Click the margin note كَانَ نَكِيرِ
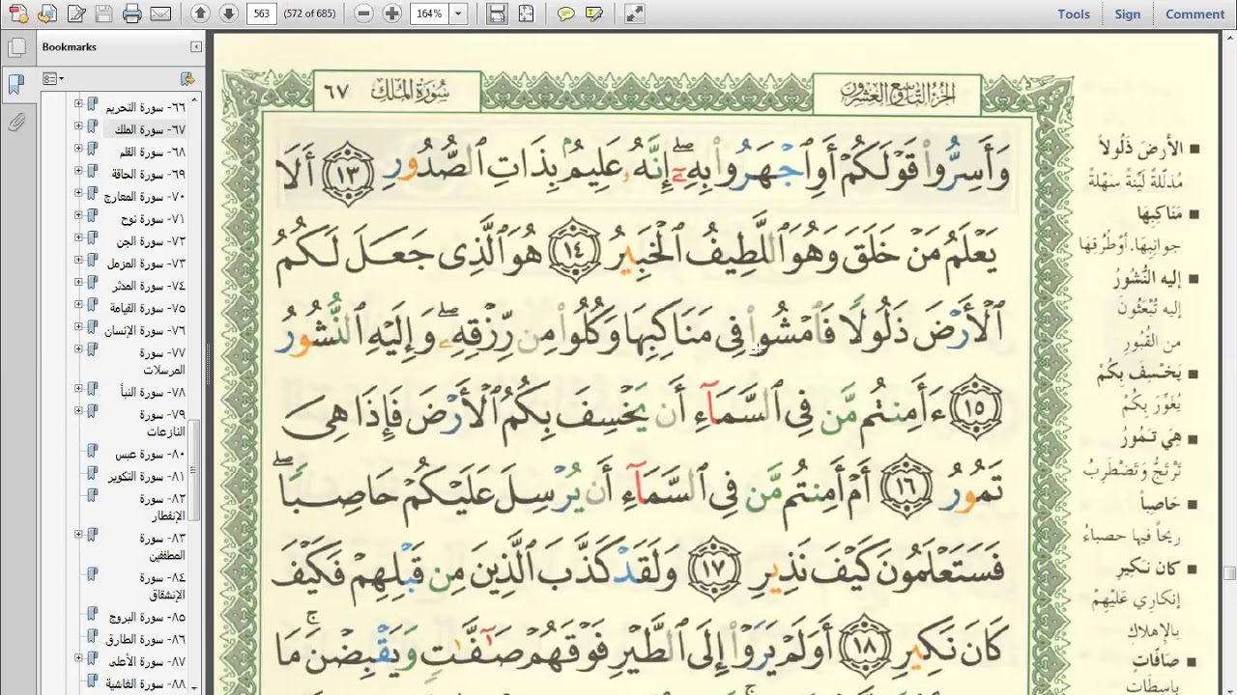 1146,570
